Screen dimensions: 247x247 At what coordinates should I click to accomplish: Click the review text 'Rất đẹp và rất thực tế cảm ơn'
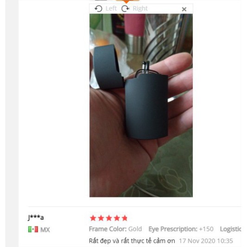[132, 241]
